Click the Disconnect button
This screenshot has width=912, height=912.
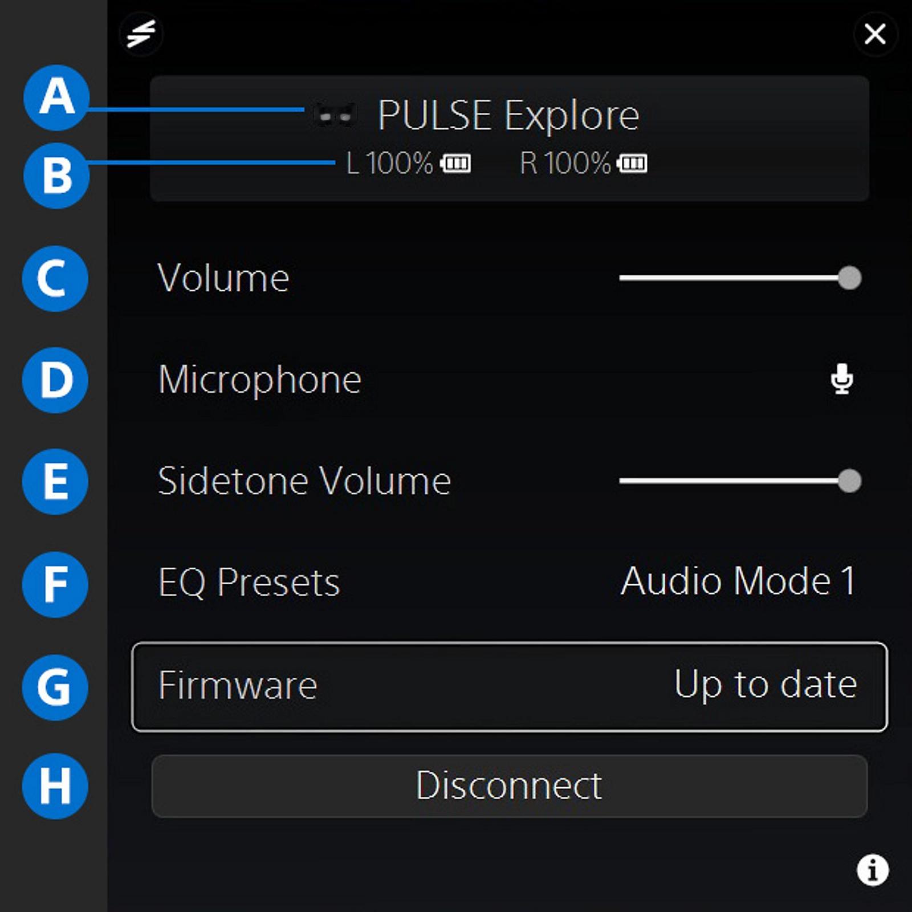click(x=510, y=786)
